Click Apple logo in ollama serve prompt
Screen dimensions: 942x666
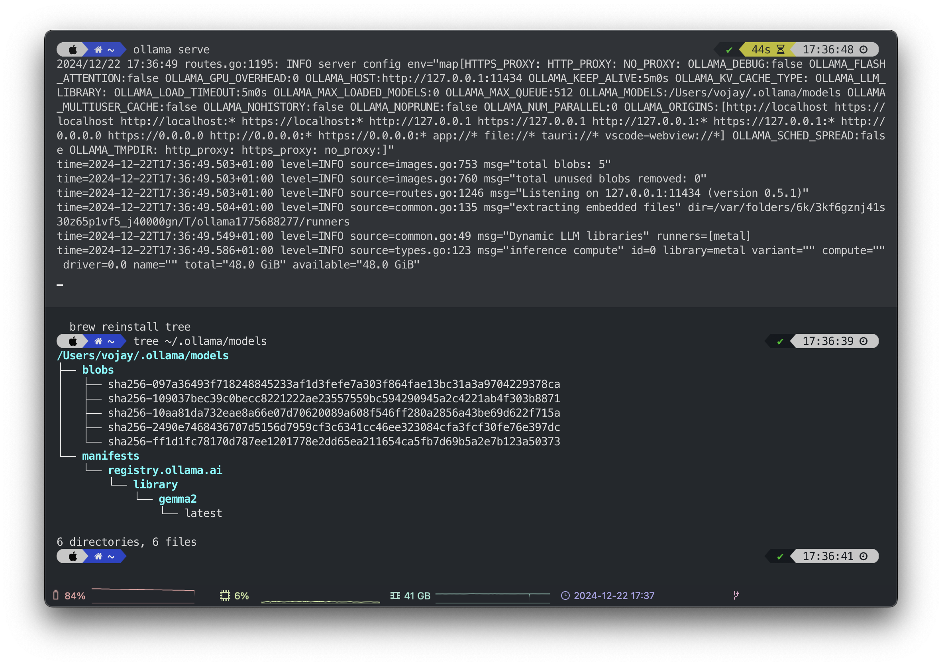tap(73, 50)
